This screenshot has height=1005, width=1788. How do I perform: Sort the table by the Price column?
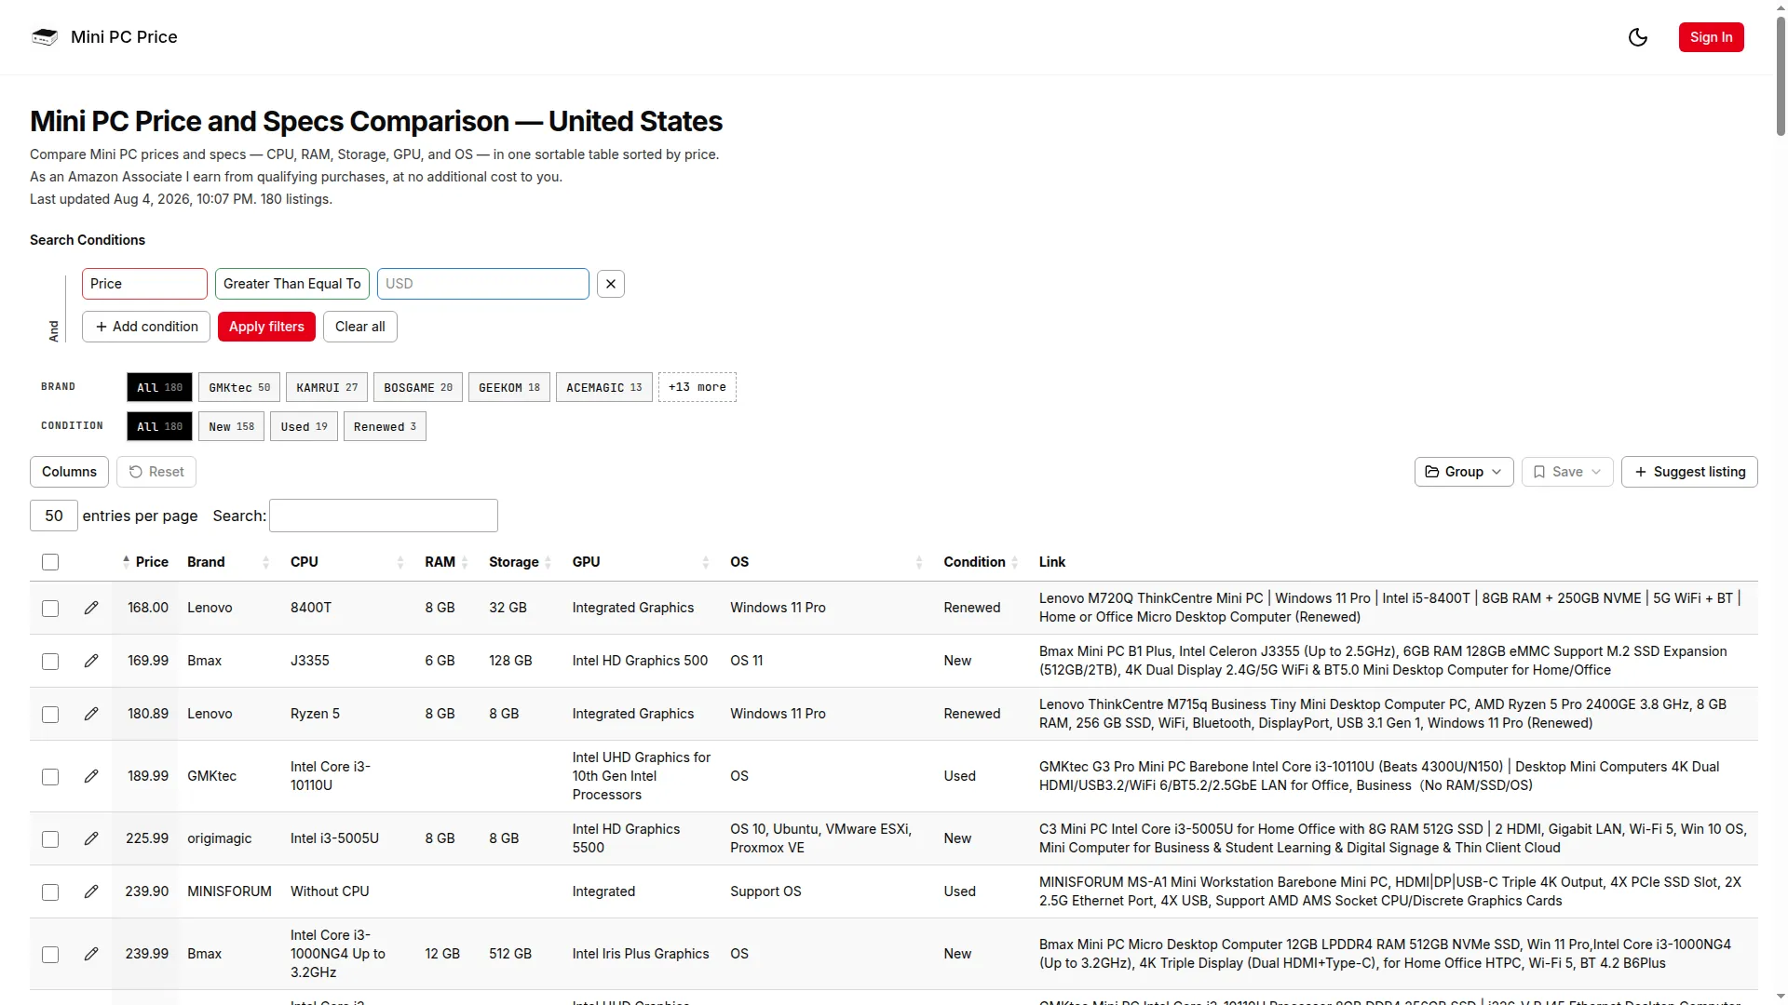146,562
